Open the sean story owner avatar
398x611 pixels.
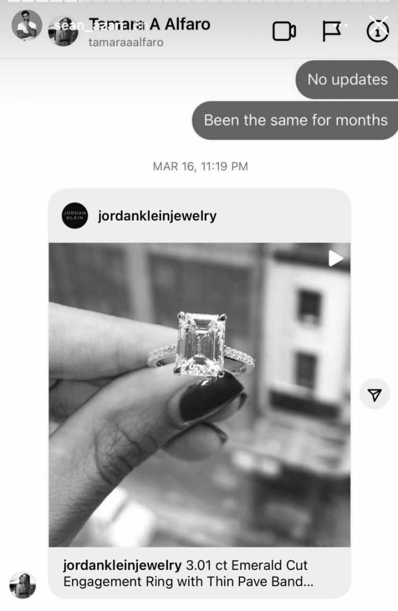pos(27,26)
